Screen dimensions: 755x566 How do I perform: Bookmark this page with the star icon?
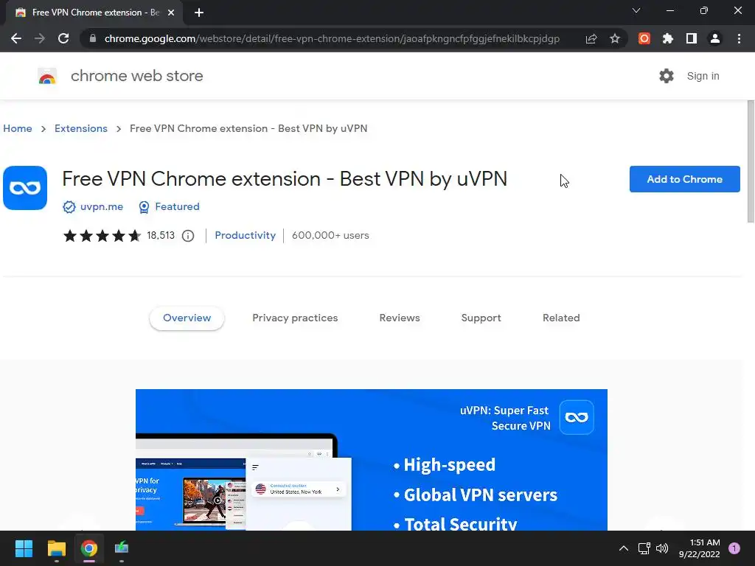614,38
